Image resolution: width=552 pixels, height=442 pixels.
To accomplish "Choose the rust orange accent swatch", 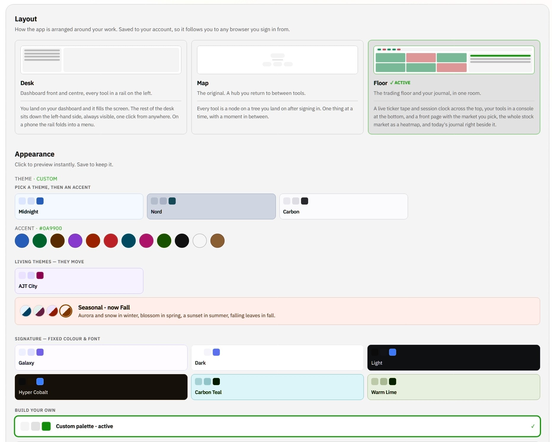I will (x=93, y=241).
